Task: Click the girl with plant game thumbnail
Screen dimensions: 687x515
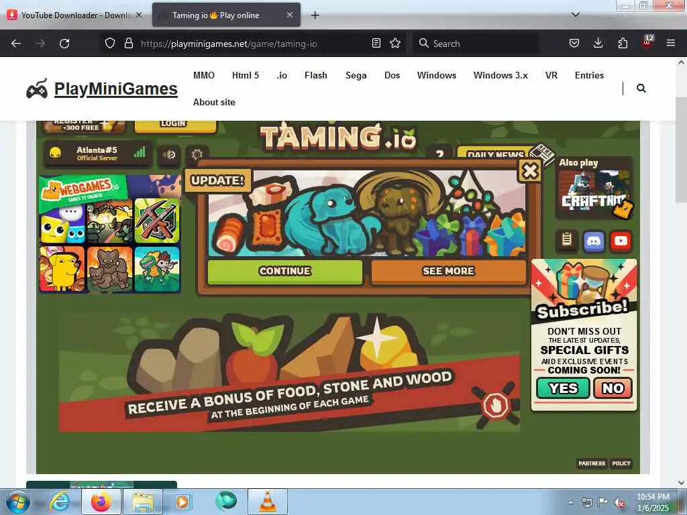Action: point(157,269)
